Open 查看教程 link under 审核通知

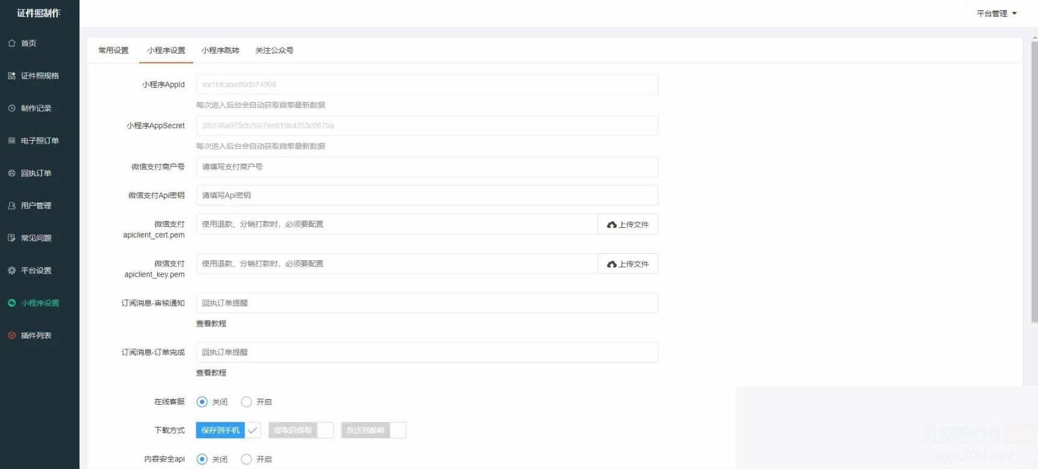coord(211,323)
